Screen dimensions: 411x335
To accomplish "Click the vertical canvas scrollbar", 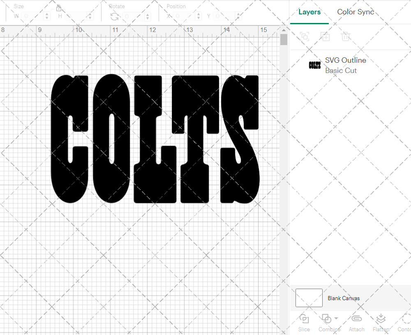I will click(x=283, y=39).
